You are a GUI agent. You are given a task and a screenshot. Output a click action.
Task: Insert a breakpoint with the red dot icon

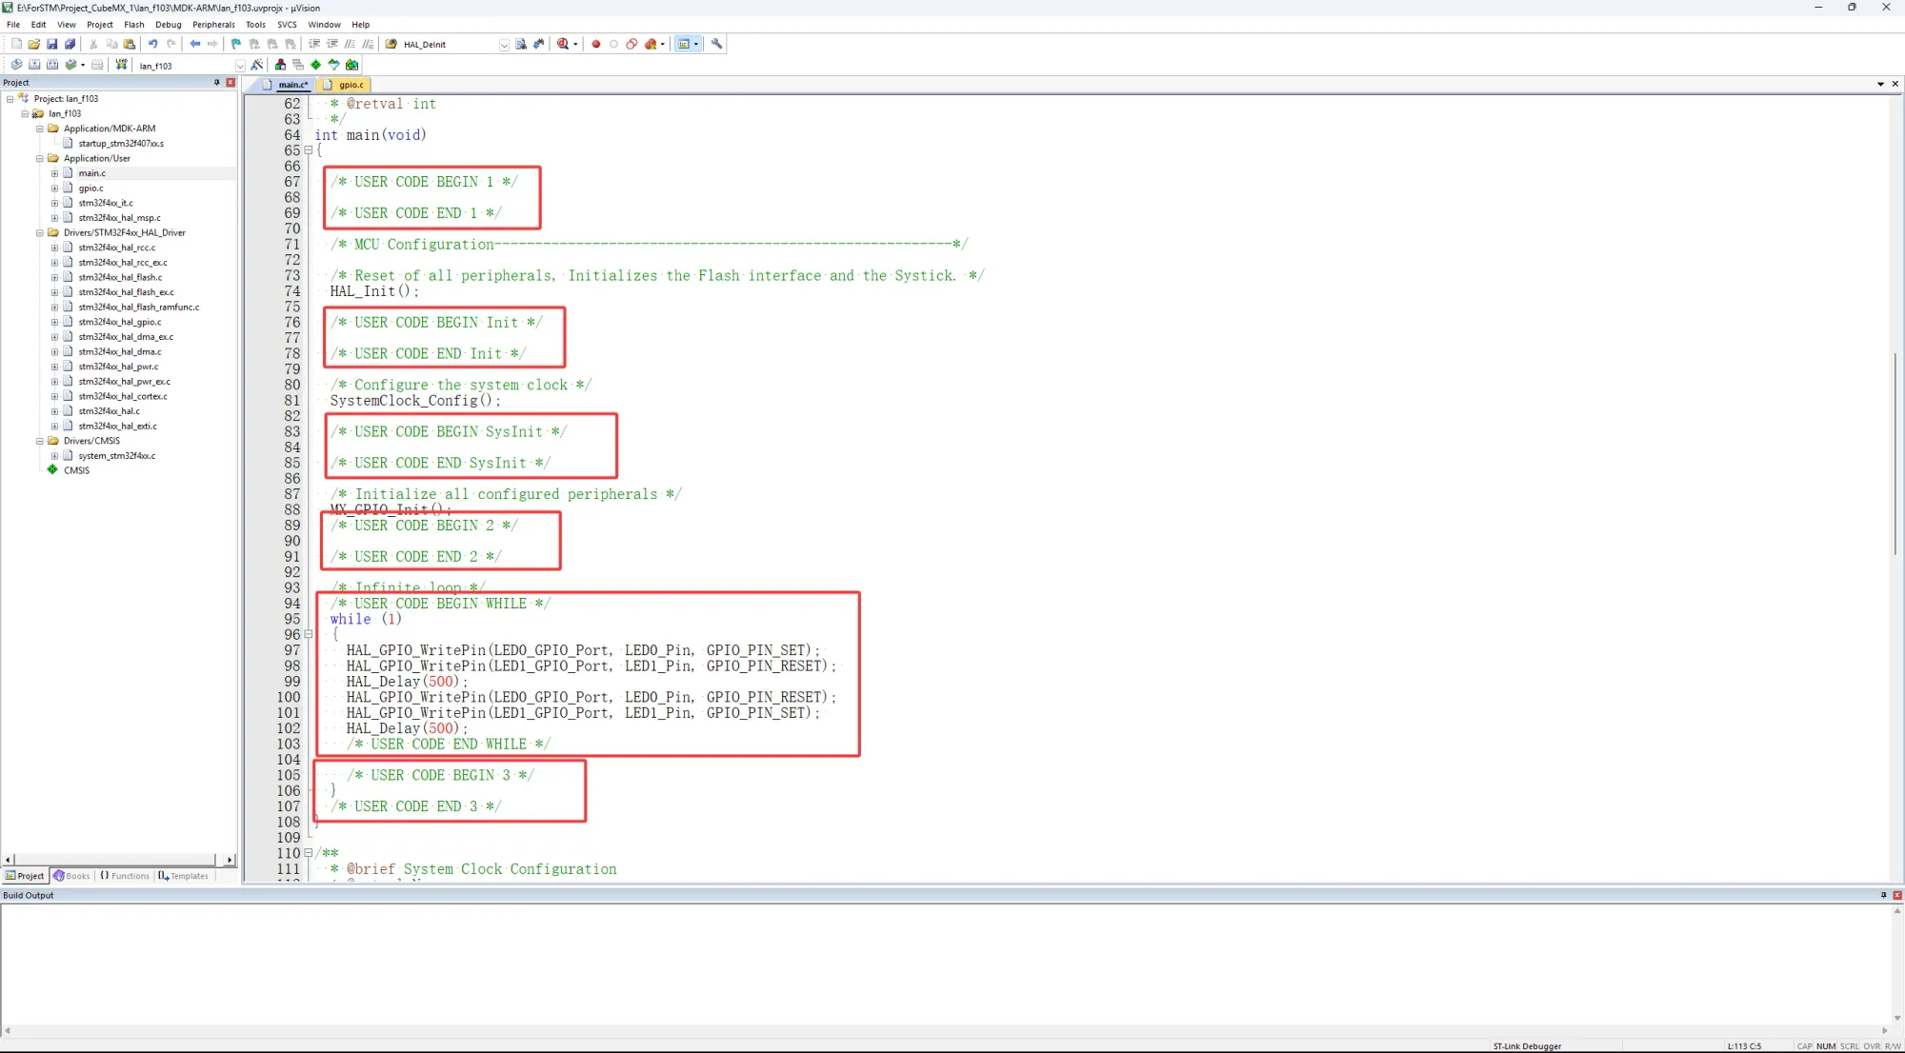596,44
